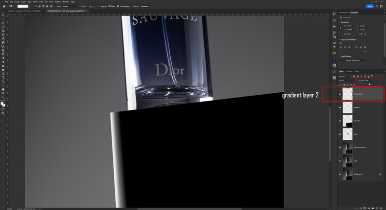
Task: Click the lock transparent pixels icon
Action: [x=345, y=85]
